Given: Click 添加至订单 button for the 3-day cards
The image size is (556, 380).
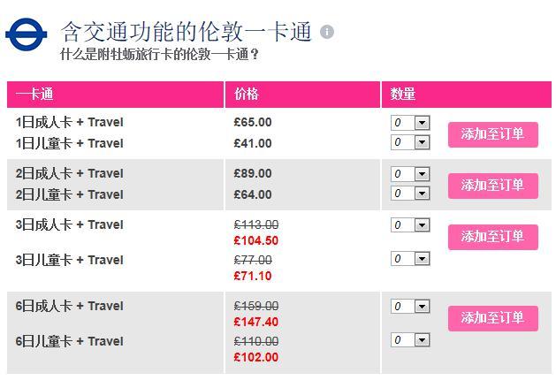Looking at the screenshot, I should (492, 237).
